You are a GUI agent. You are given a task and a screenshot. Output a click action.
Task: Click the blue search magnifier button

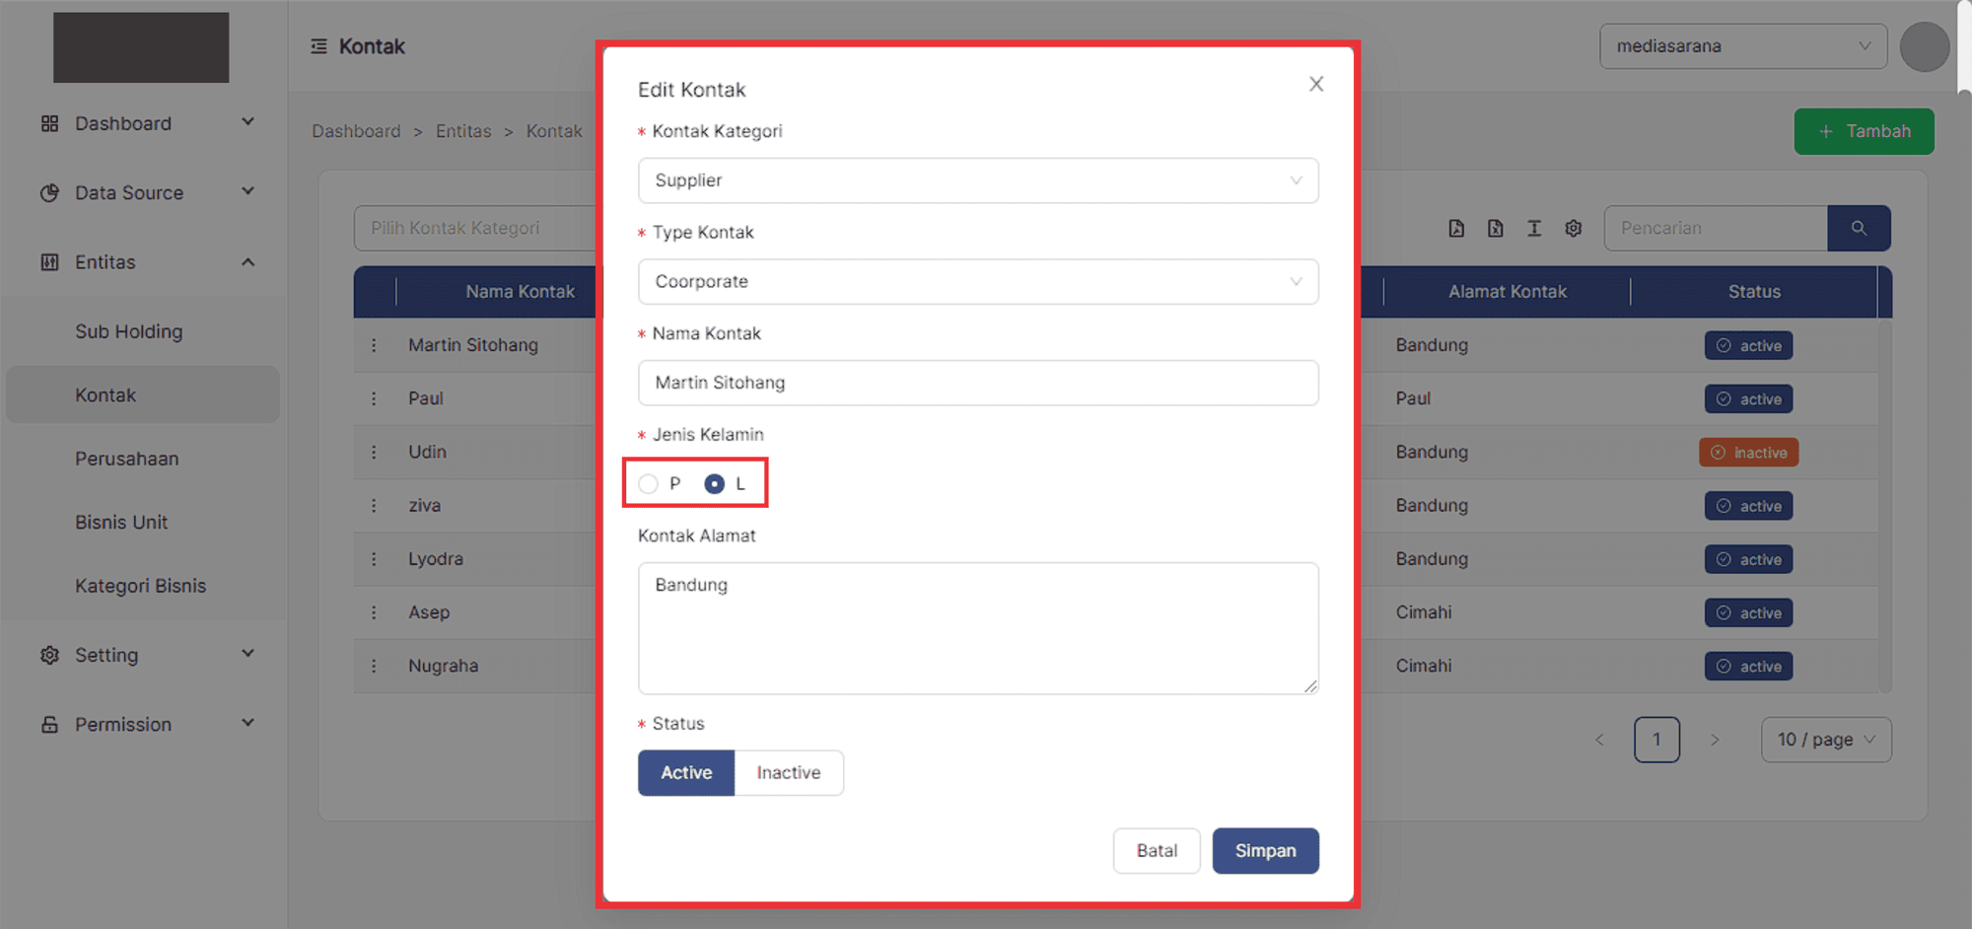pos(1859,229)
